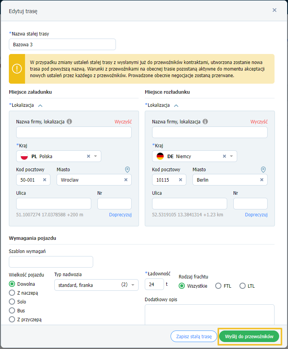
Task: Click info icon beside loading company name label
Action: 69,121
